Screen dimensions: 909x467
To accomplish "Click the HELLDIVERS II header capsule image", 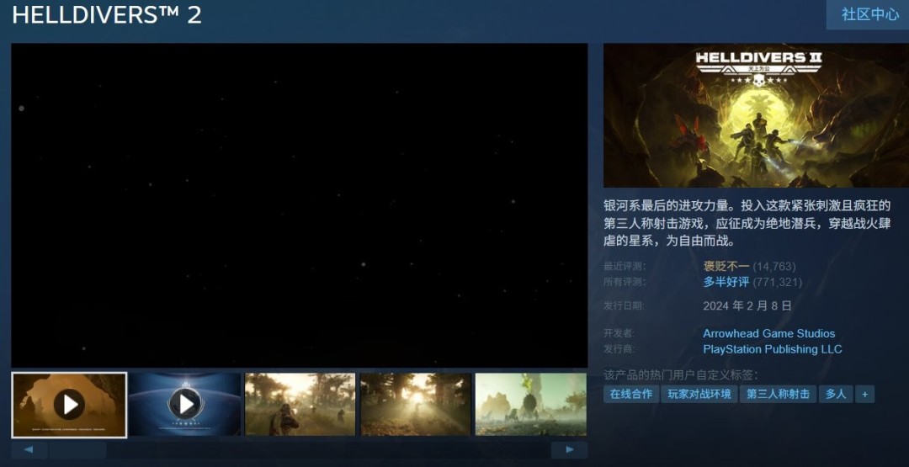I will pyautogui.click(x=756, y=115).
